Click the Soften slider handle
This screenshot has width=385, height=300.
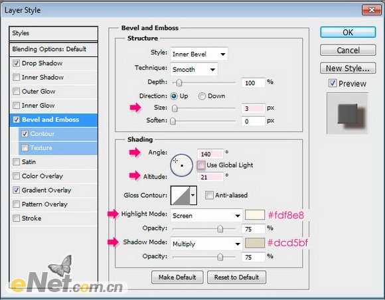coord(173,121)
